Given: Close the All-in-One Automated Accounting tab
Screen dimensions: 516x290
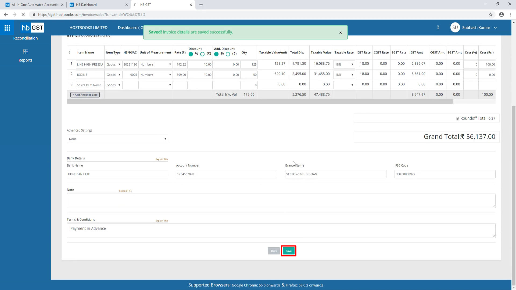Looking at the screenshot, I should click(x=62, y=5).
